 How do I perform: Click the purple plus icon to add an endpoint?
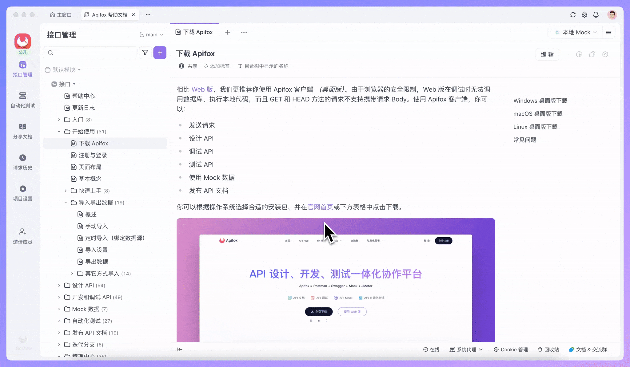(x=160, y=53)
